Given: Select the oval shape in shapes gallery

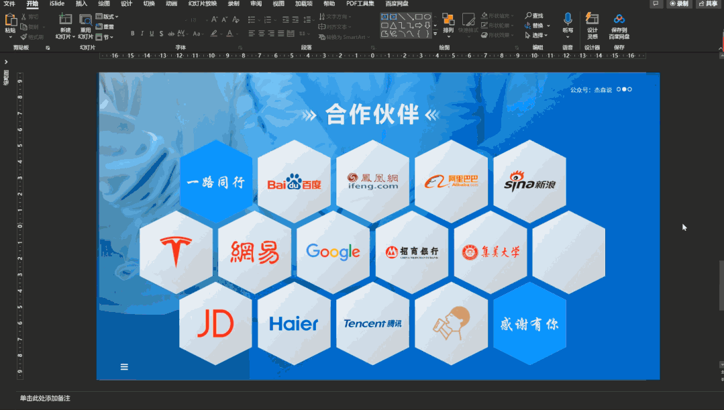Looking at the screenshot, I should (427, 17).
